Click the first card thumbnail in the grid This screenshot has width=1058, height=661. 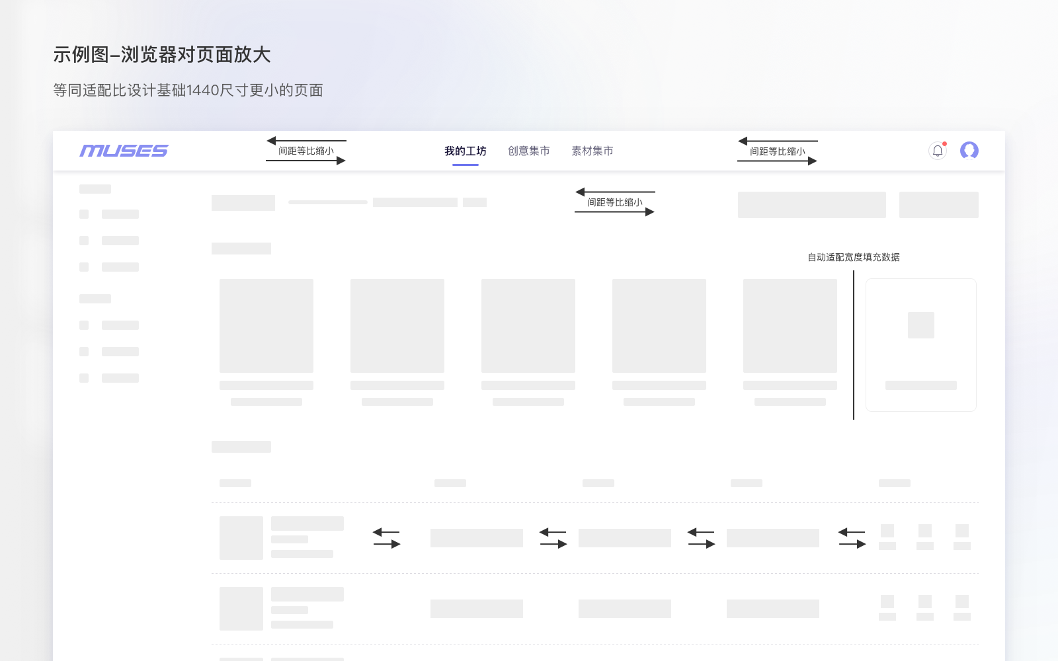(266, 325)
